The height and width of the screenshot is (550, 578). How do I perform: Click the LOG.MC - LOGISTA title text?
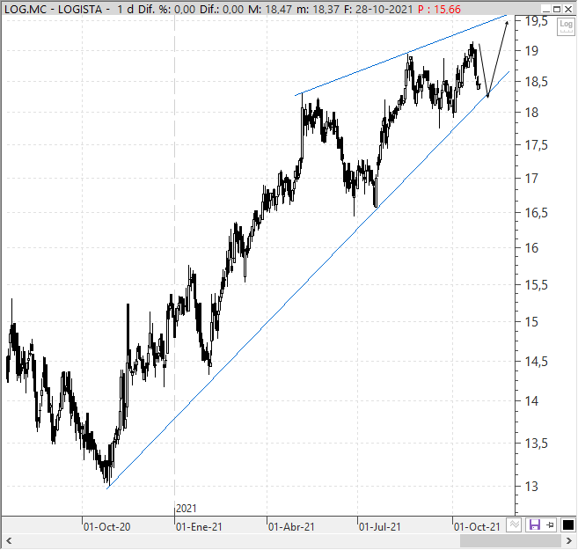53,9
